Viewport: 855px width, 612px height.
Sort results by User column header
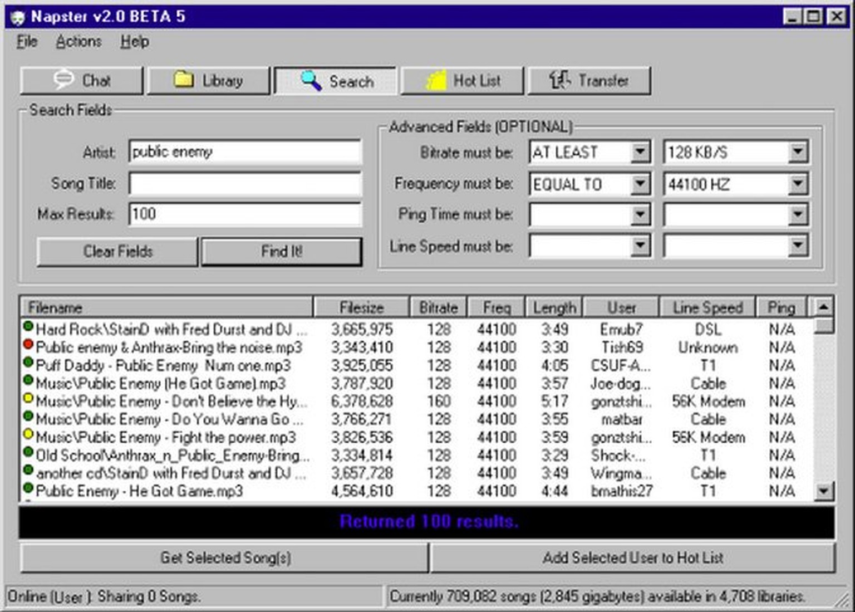point(621,307)
